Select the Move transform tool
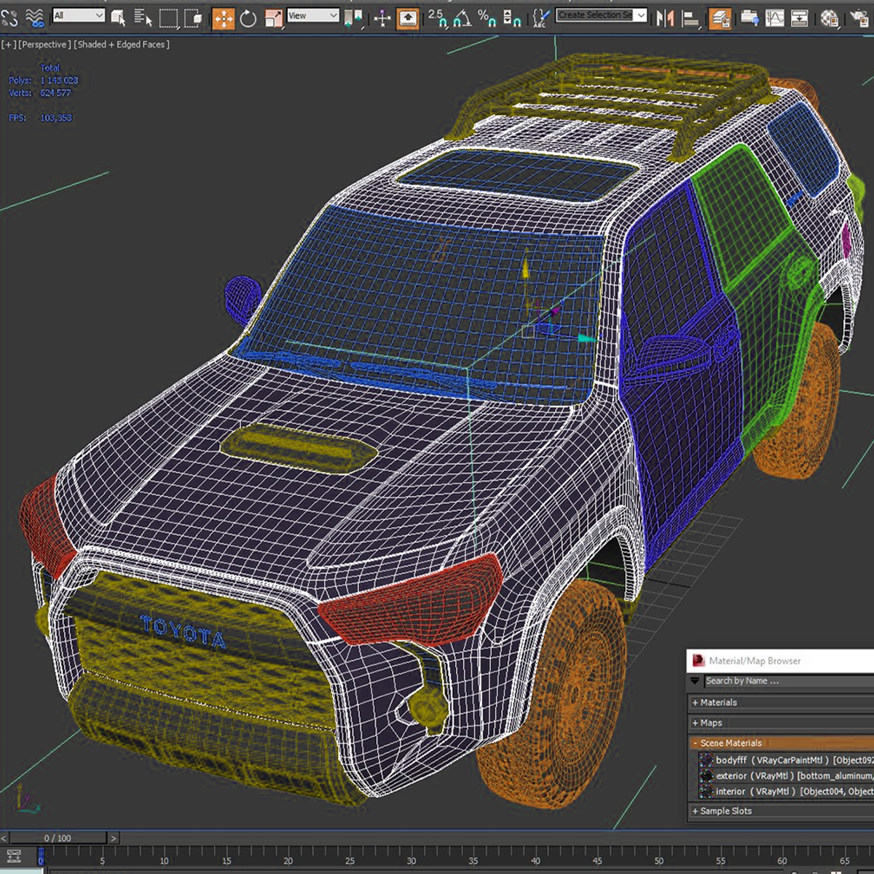874x874 pixels. [x=224, y=18]
